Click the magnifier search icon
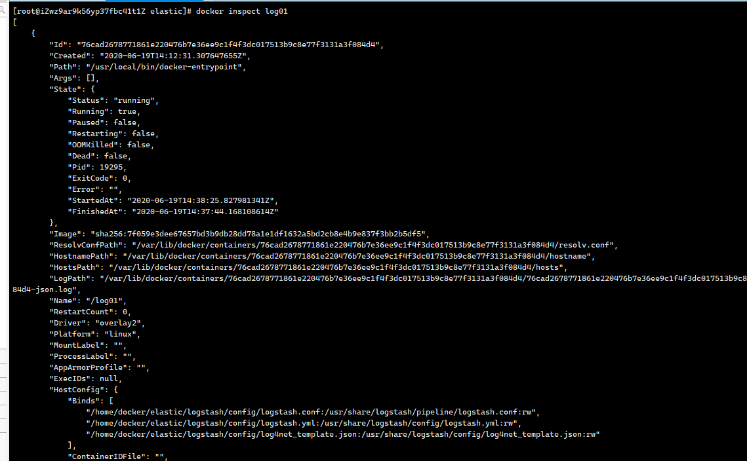This screenshot has width=747, height=461. 3,9
